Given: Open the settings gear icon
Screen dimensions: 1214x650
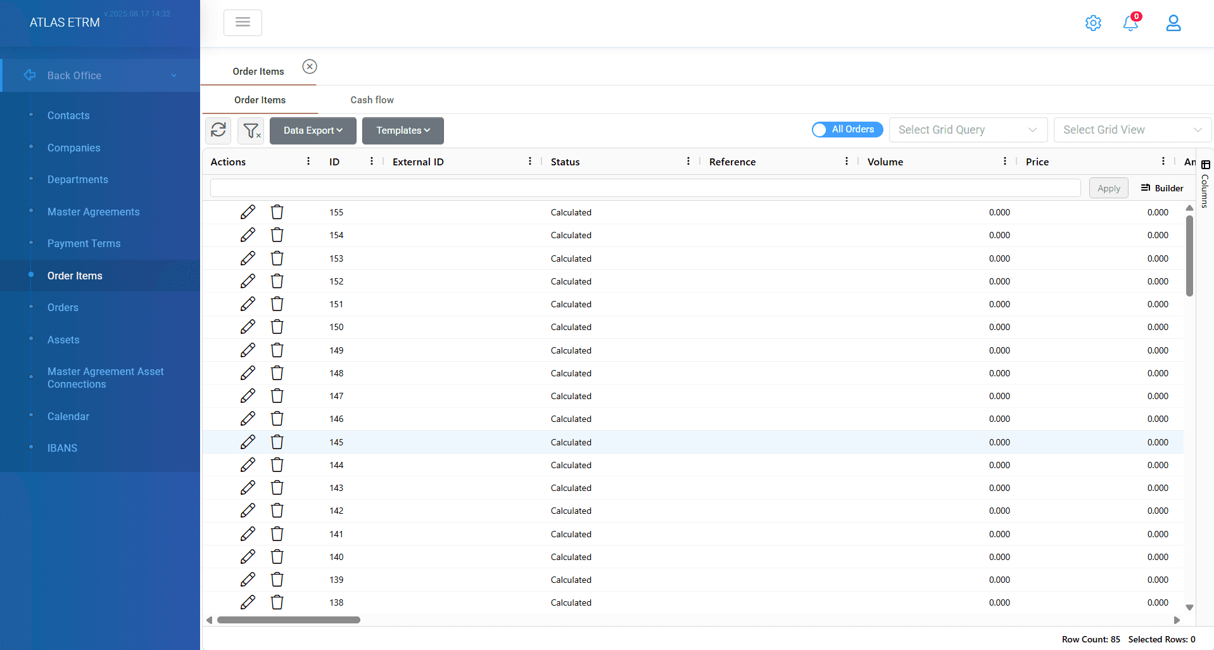Looking at the screenshot, I should 1093,23.
